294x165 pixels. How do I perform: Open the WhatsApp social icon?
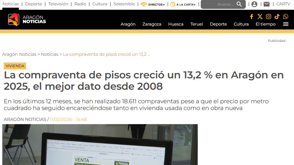[x=285, y=16]
